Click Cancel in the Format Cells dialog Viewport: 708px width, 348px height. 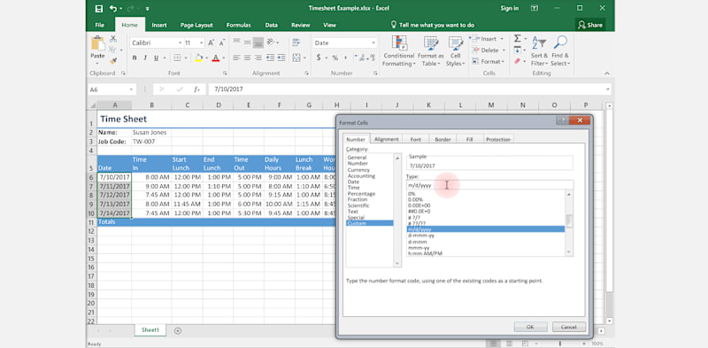point(569,327)
